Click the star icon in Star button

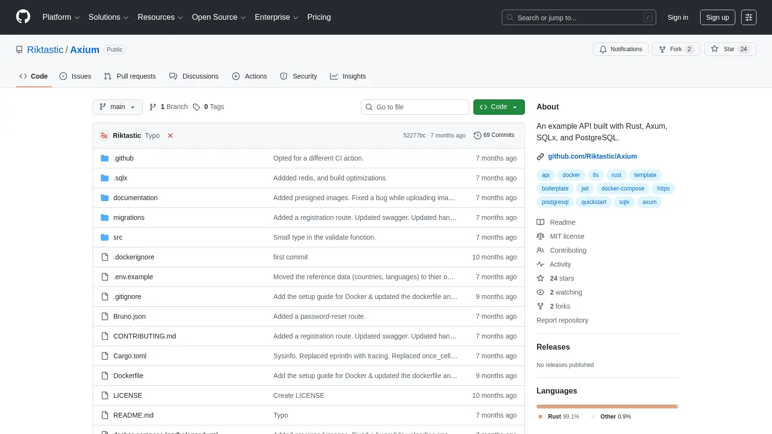pos(715,49)
